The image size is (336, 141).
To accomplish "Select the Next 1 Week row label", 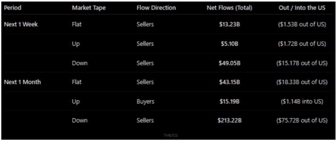I will point(21,24).
